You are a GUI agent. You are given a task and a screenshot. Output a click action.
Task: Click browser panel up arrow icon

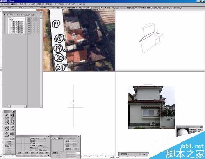coord(14,15)
